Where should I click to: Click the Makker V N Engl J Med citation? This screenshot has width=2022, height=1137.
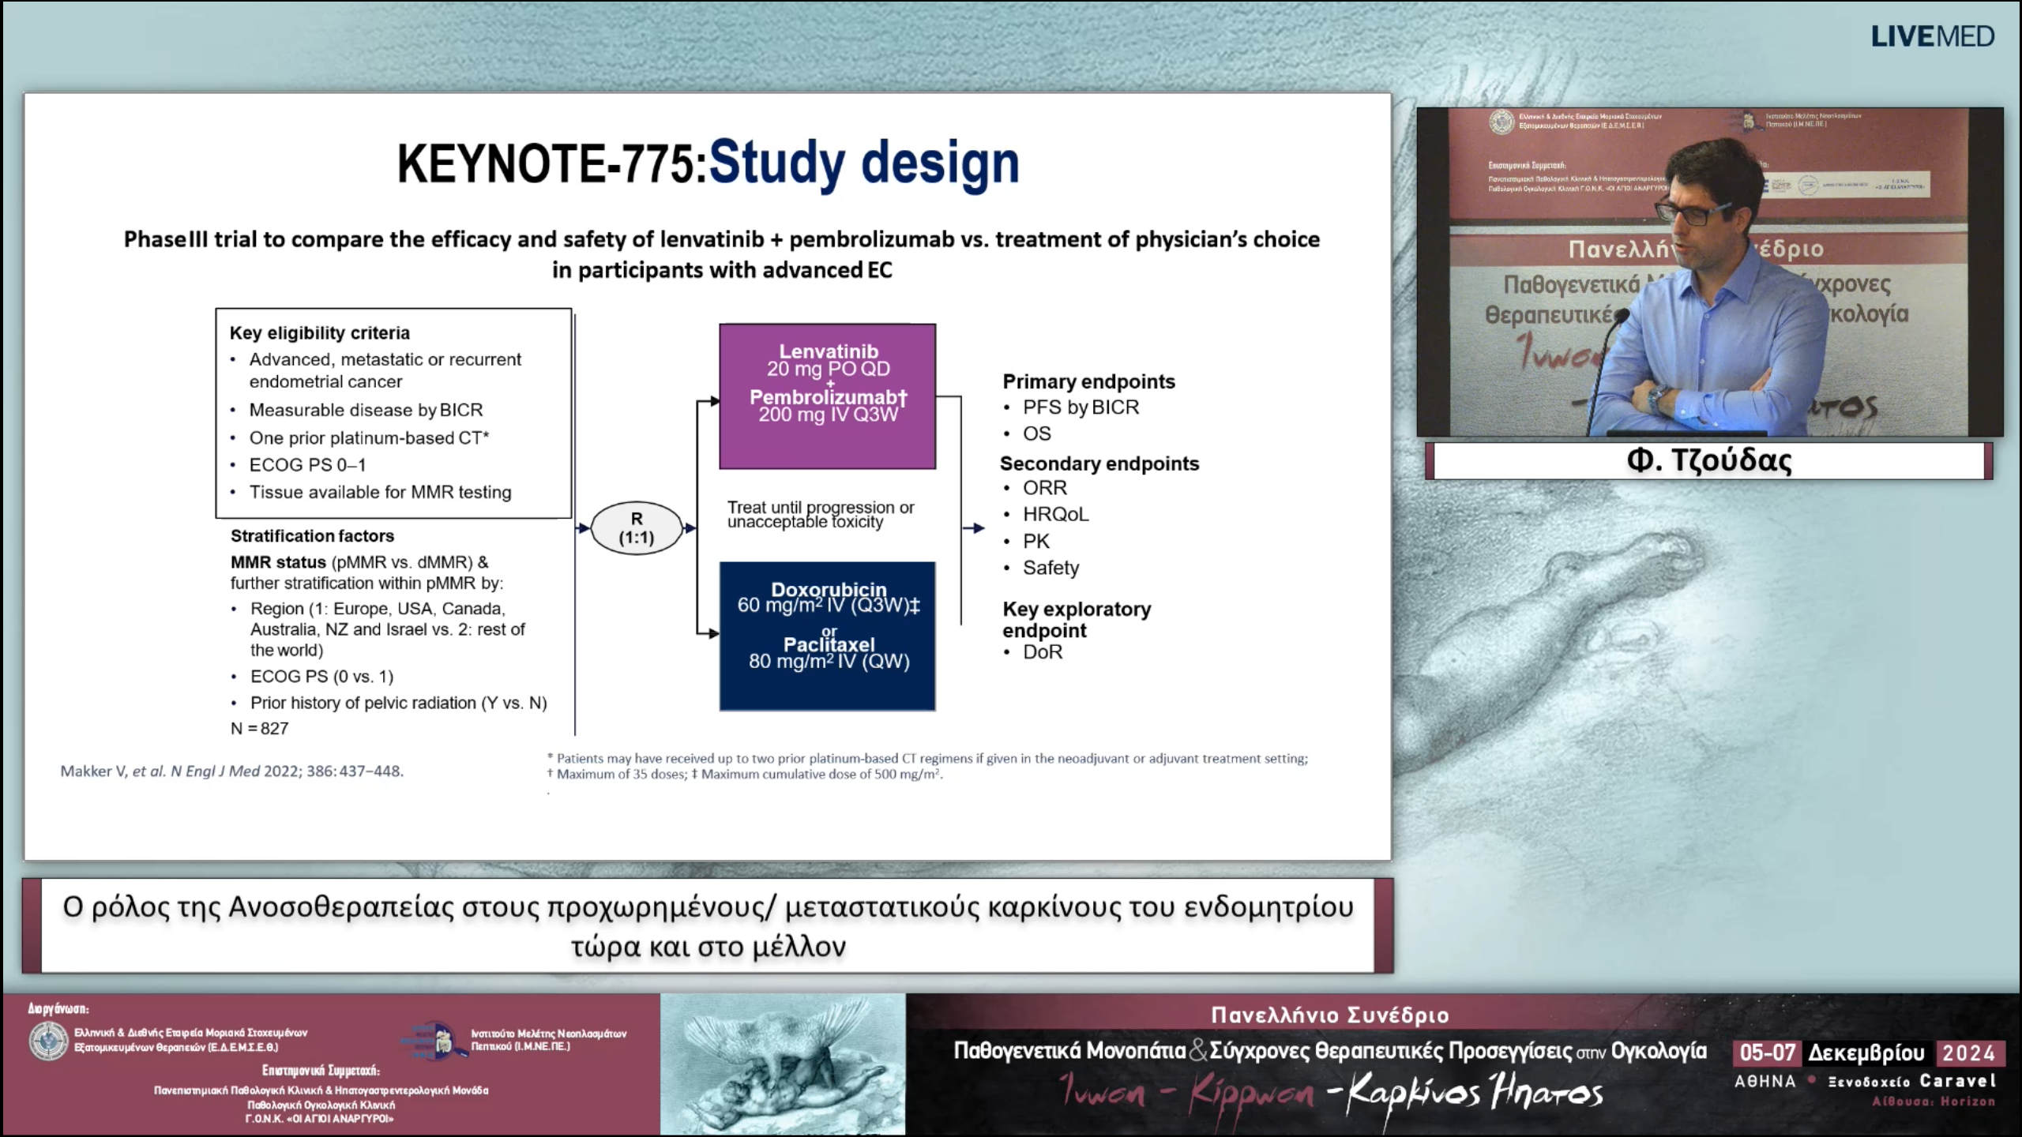tap(232, 771)
